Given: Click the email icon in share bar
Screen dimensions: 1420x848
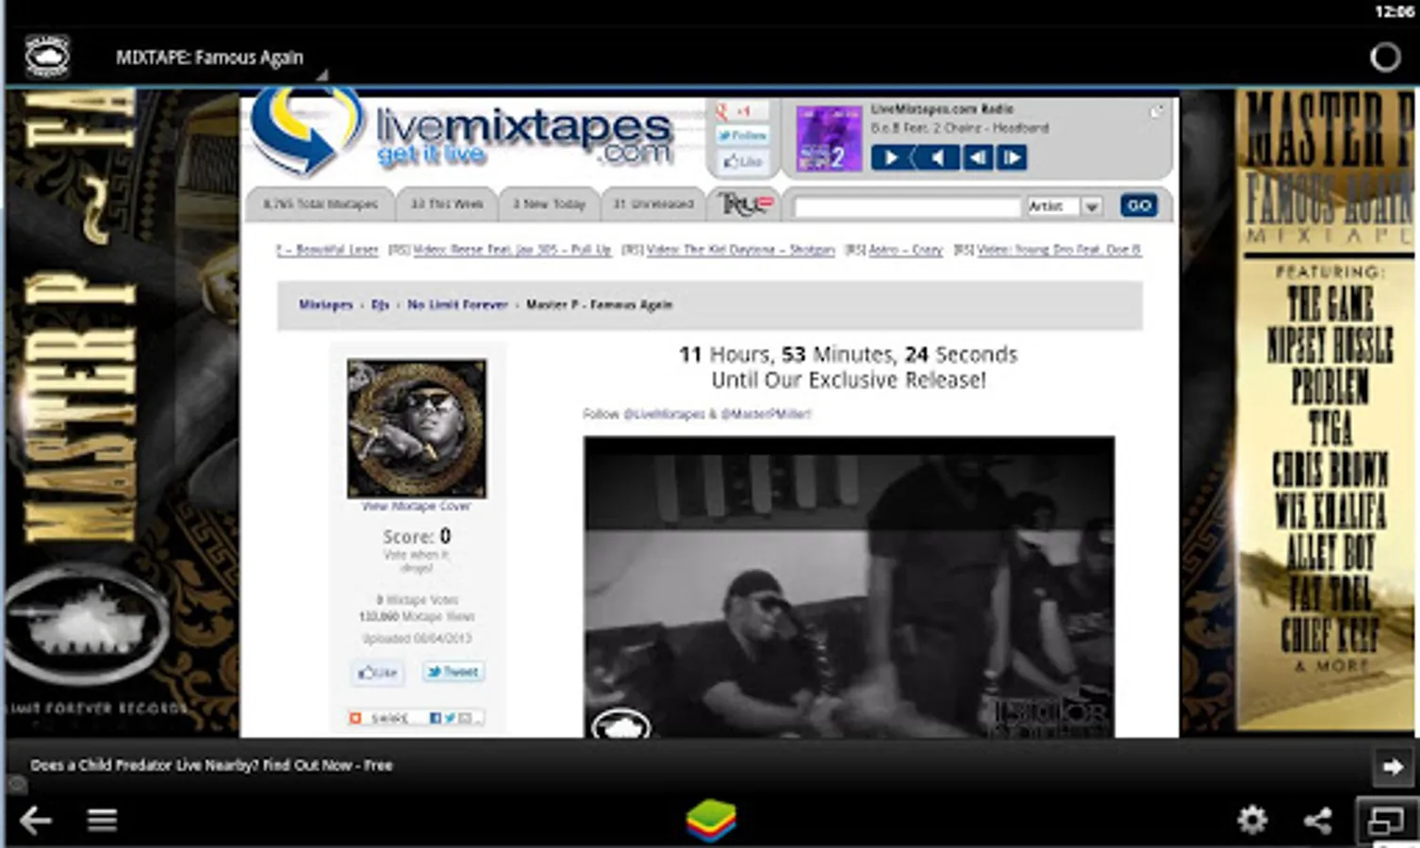Looking at the screenshot, I should 465,718.
